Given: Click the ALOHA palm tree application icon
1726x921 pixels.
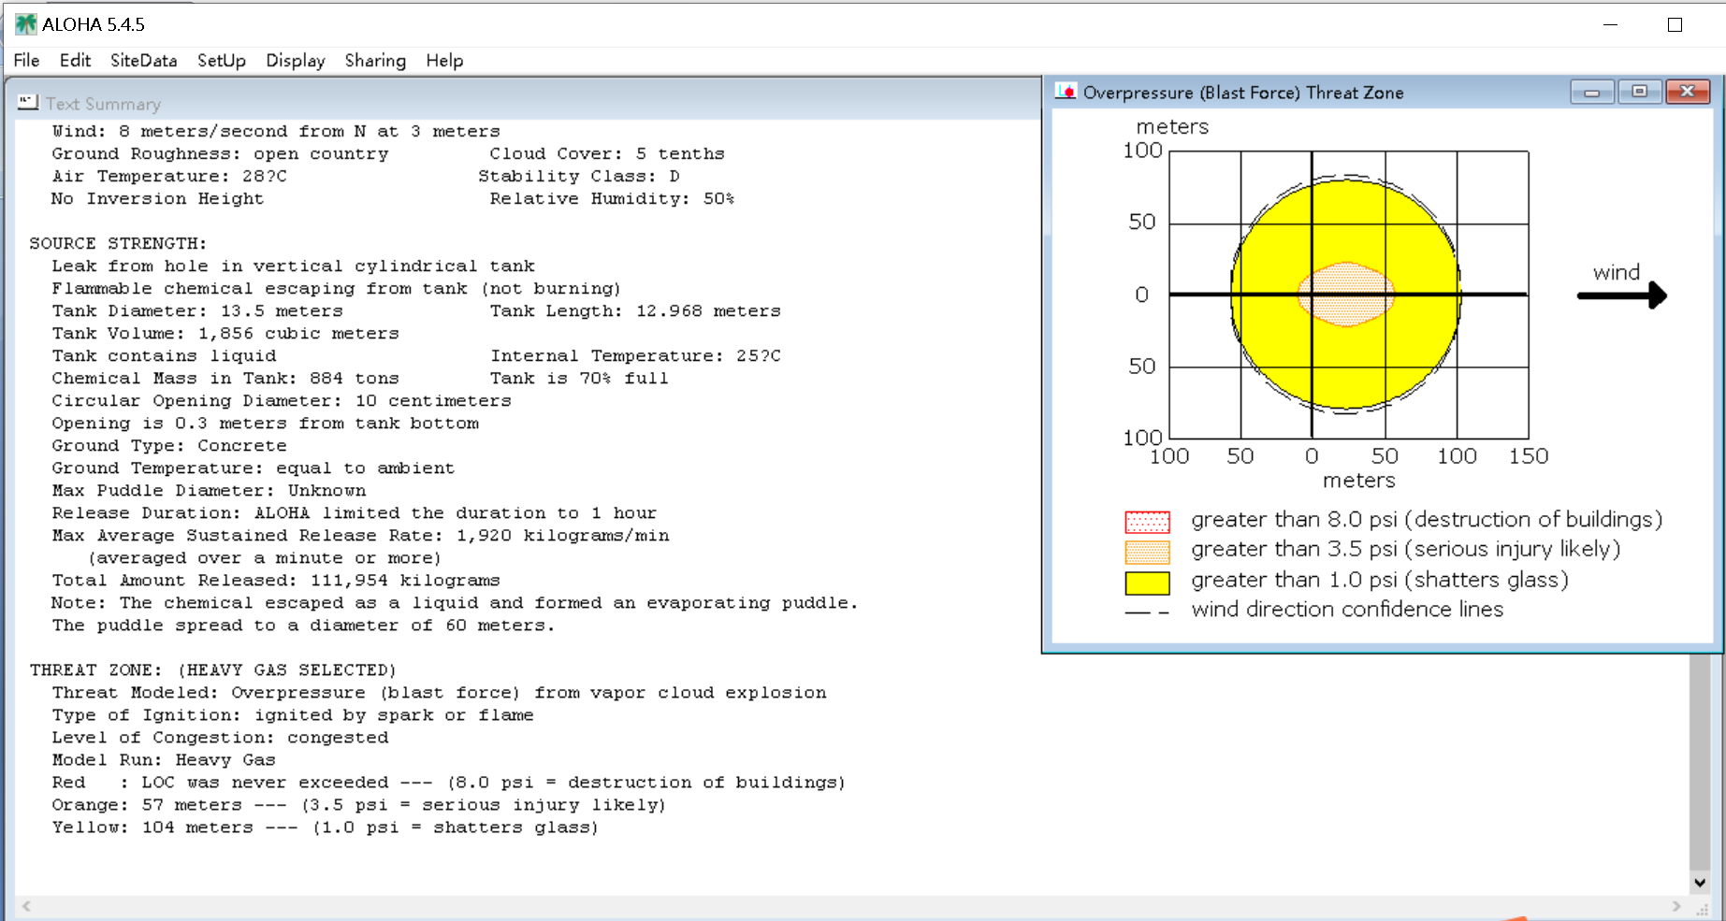Looking at the screenshot, I should [26, 24].
